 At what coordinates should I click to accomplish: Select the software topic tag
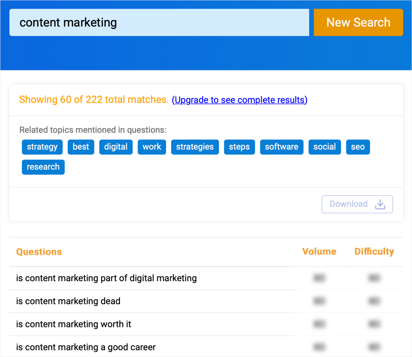281,147
